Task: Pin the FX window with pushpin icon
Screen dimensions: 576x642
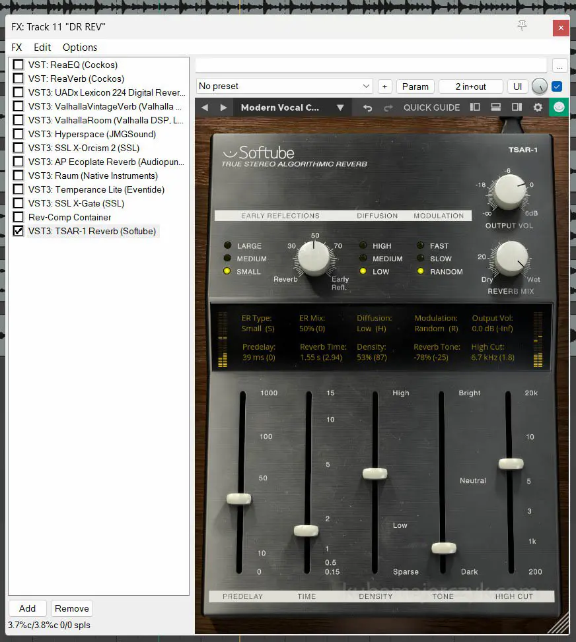Action: (x=522, y=26)
